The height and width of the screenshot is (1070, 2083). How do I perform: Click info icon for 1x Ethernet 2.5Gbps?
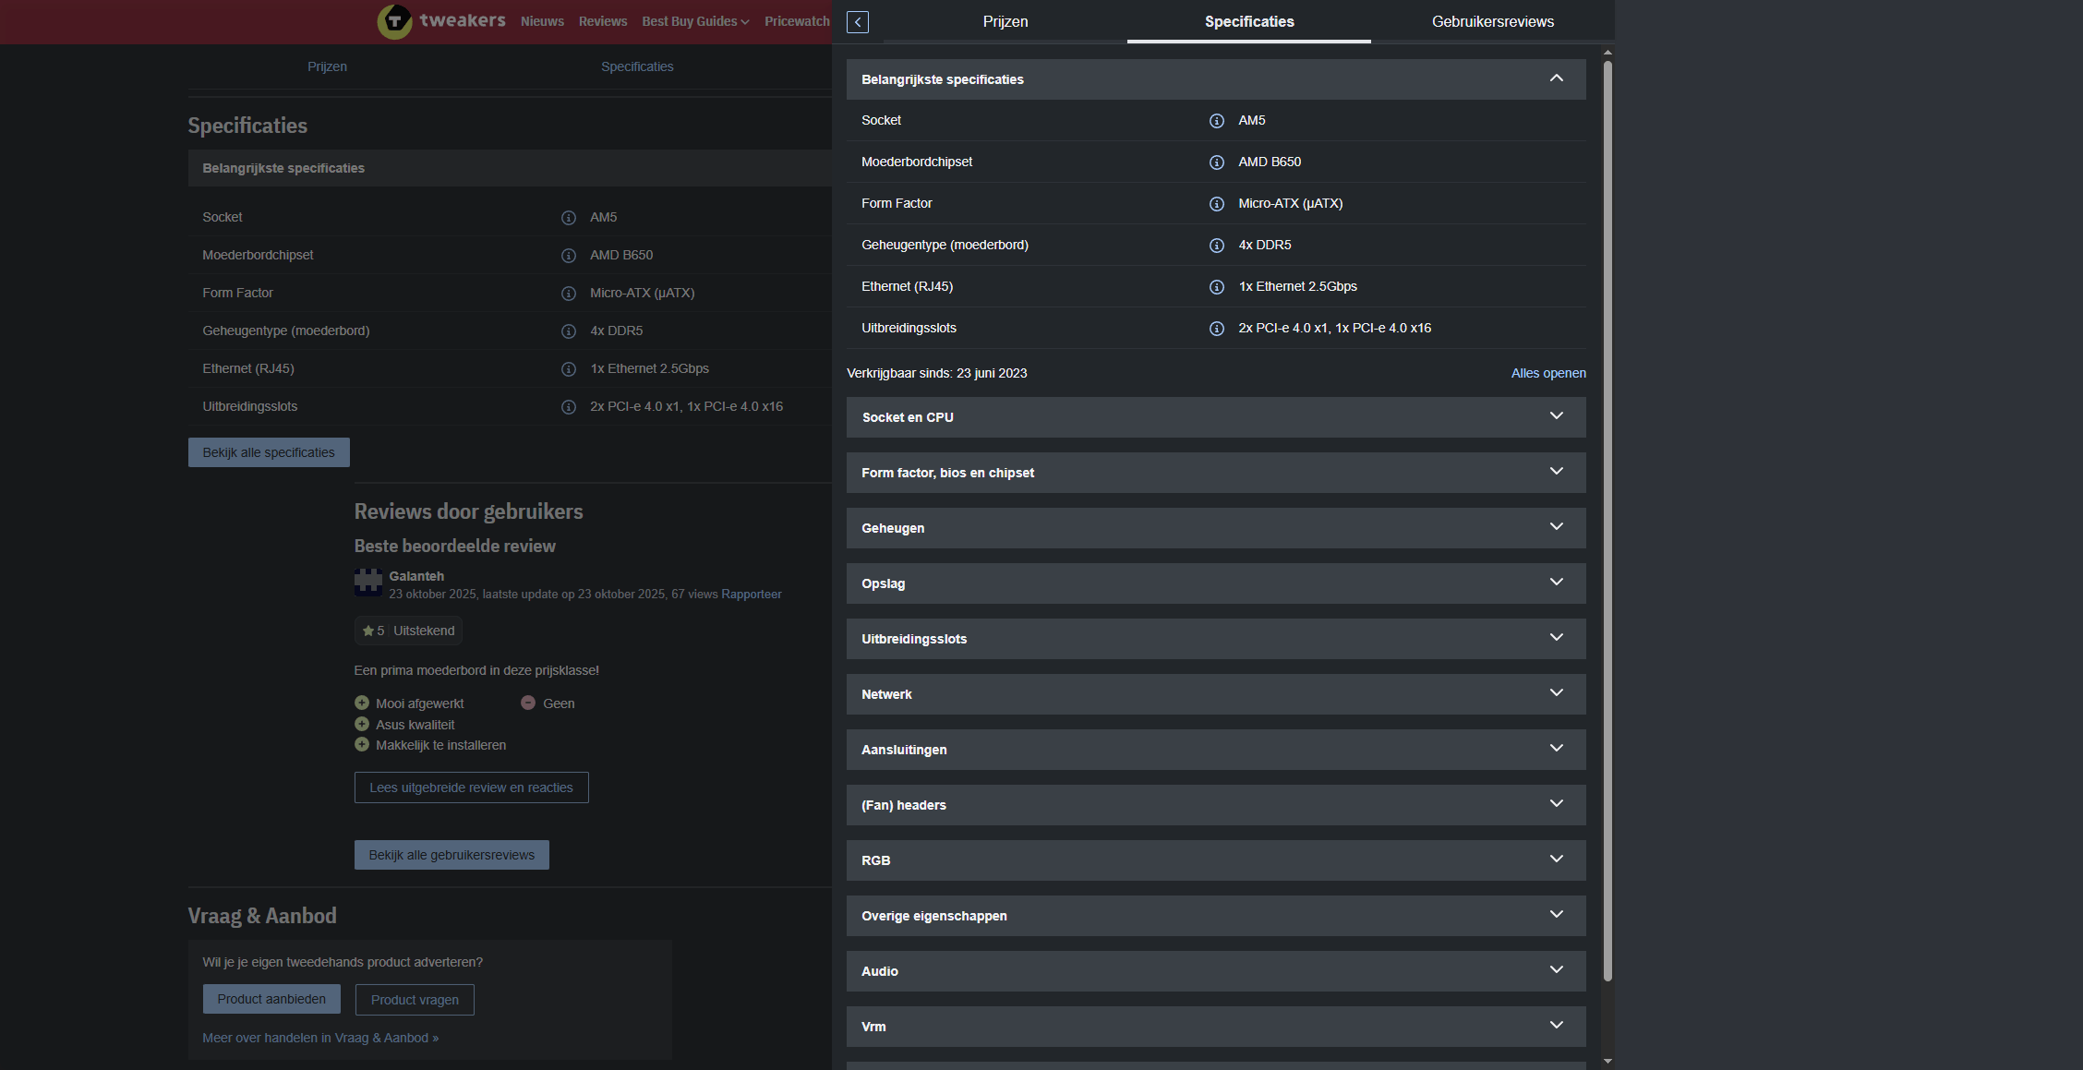(1216, 287)
